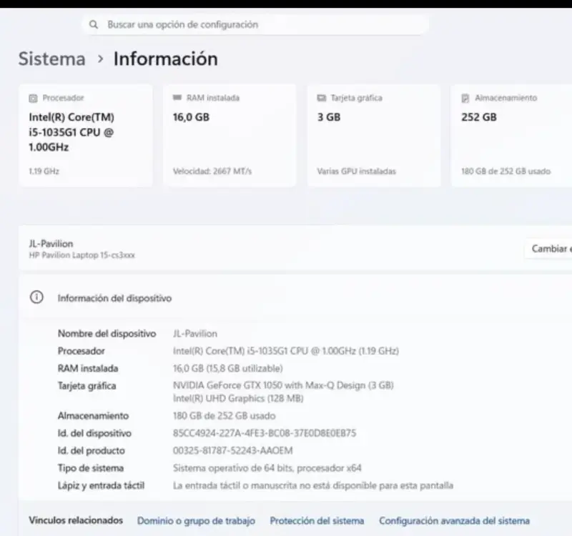The height and width of the screenshot is (536, 572).
Task: Select 'Sistema operativo de 64 bits' value
Action: (x=267, y=468)
